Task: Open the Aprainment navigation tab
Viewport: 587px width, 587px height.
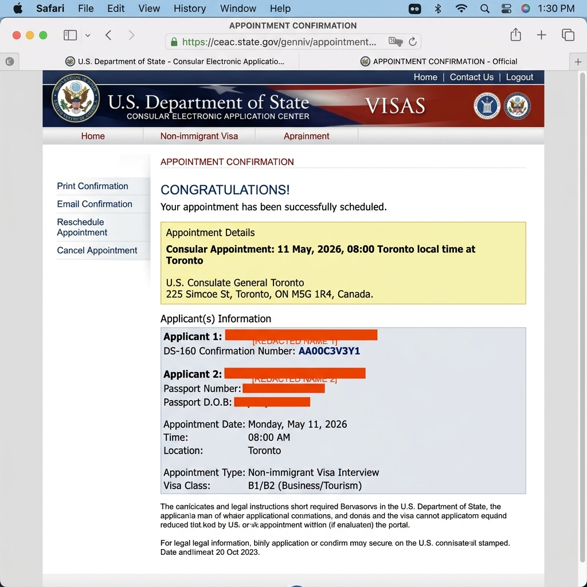Action: (x=306, y=136)
